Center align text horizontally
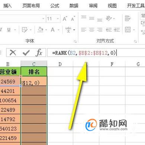Viewport: 145px width, 145px height. click(92, 30)
